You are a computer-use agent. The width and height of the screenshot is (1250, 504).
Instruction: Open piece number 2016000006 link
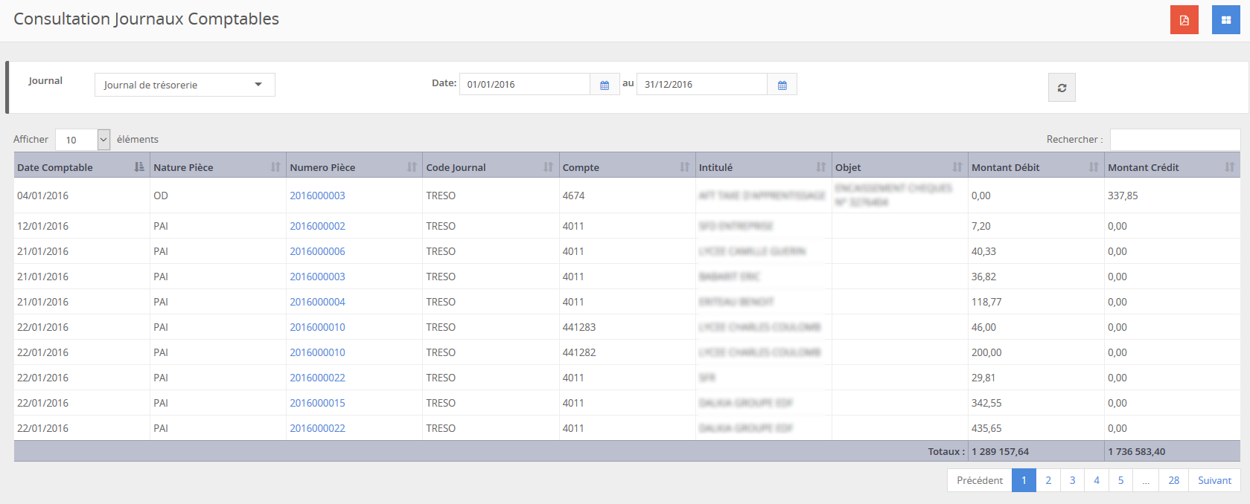coord(317,251)
